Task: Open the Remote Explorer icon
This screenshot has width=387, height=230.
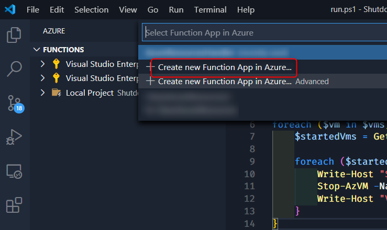Action: coord(14,171)
